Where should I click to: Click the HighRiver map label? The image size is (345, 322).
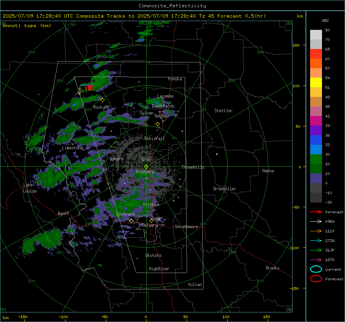[x=159, y=269]
